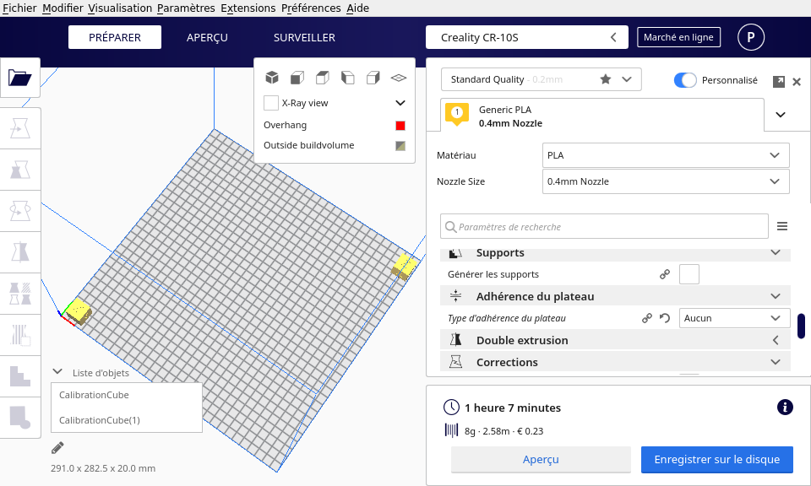Click the red Overhang color swatch
The image size is (811, 486).
(x=400, y=126)
